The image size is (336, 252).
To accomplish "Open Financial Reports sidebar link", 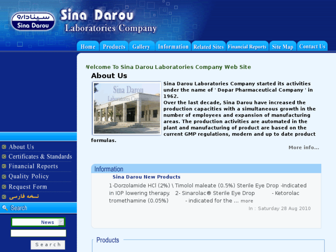I will click(x=33, y=166).
